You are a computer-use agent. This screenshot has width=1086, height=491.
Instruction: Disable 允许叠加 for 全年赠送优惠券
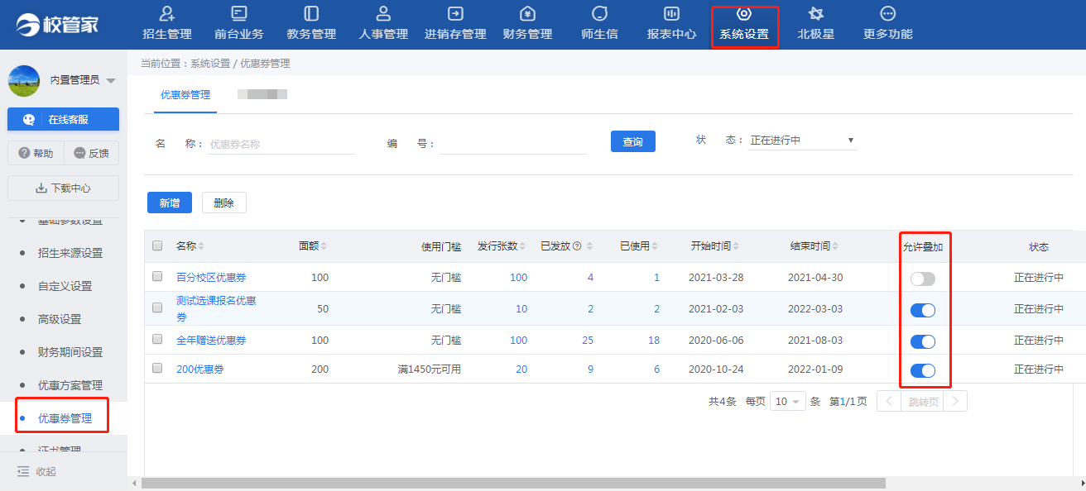tap(923, 341)
